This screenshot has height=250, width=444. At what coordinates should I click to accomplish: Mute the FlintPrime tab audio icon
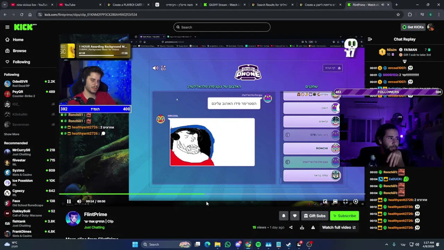383,5
